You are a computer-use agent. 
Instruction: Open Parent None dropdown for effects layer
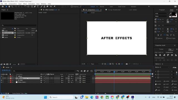(x=87, y=76)
